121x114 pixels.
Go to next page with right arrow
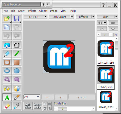pyautogui.click(x=111, y=35)
